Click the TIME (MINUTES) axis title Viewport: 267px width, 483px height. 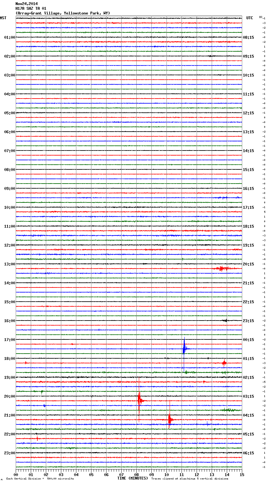pos(133,478)
